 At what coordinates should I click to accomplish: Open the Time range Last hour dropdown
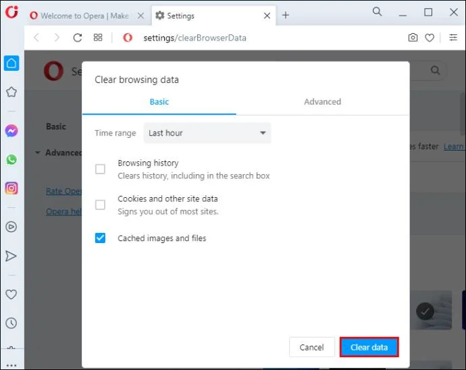tap(207, 133)
